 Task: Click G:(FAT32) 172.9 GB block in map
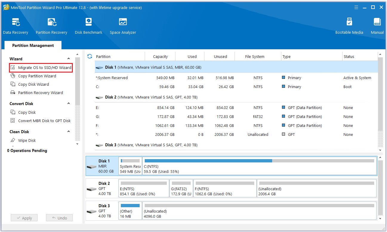pyautogui.click(x=181, y=188)
